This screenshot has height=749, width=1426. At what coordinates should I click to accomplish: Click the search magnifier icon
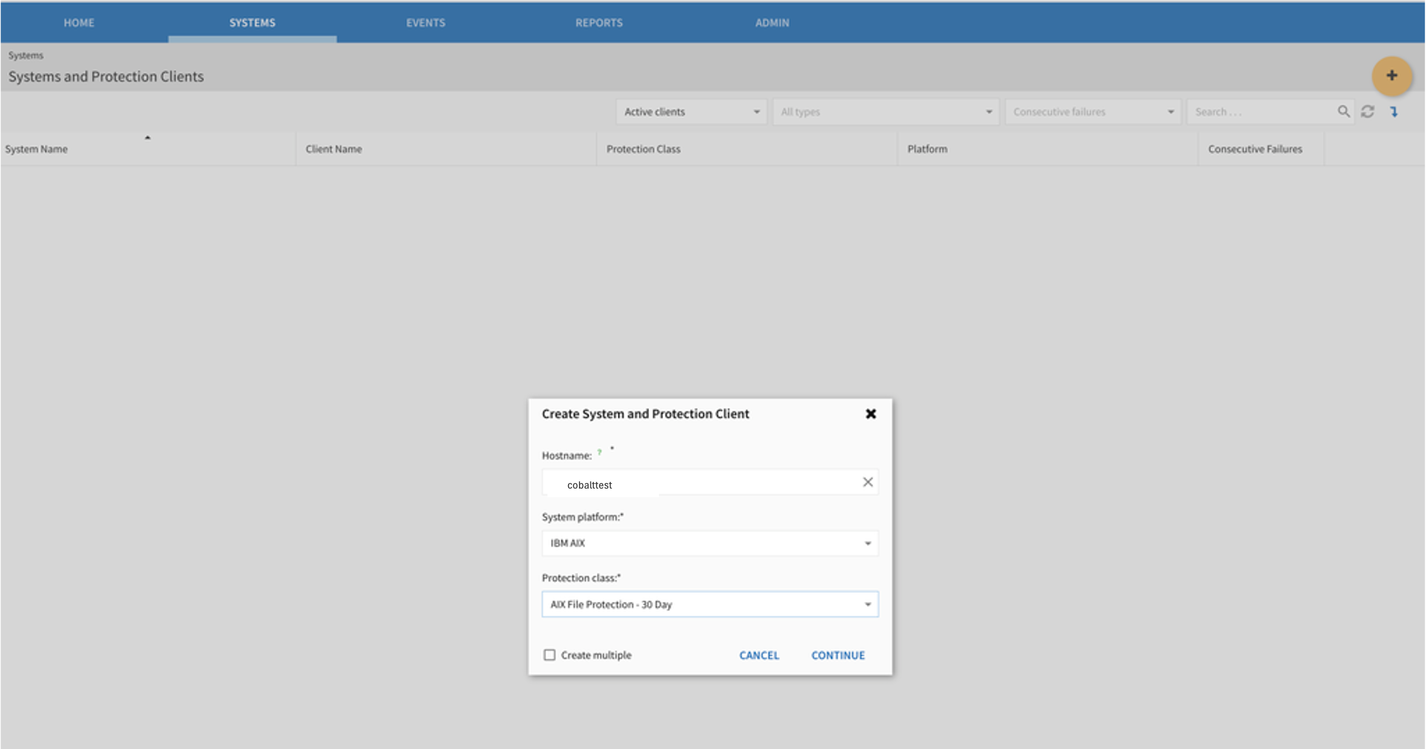(x=1343, y=111)
